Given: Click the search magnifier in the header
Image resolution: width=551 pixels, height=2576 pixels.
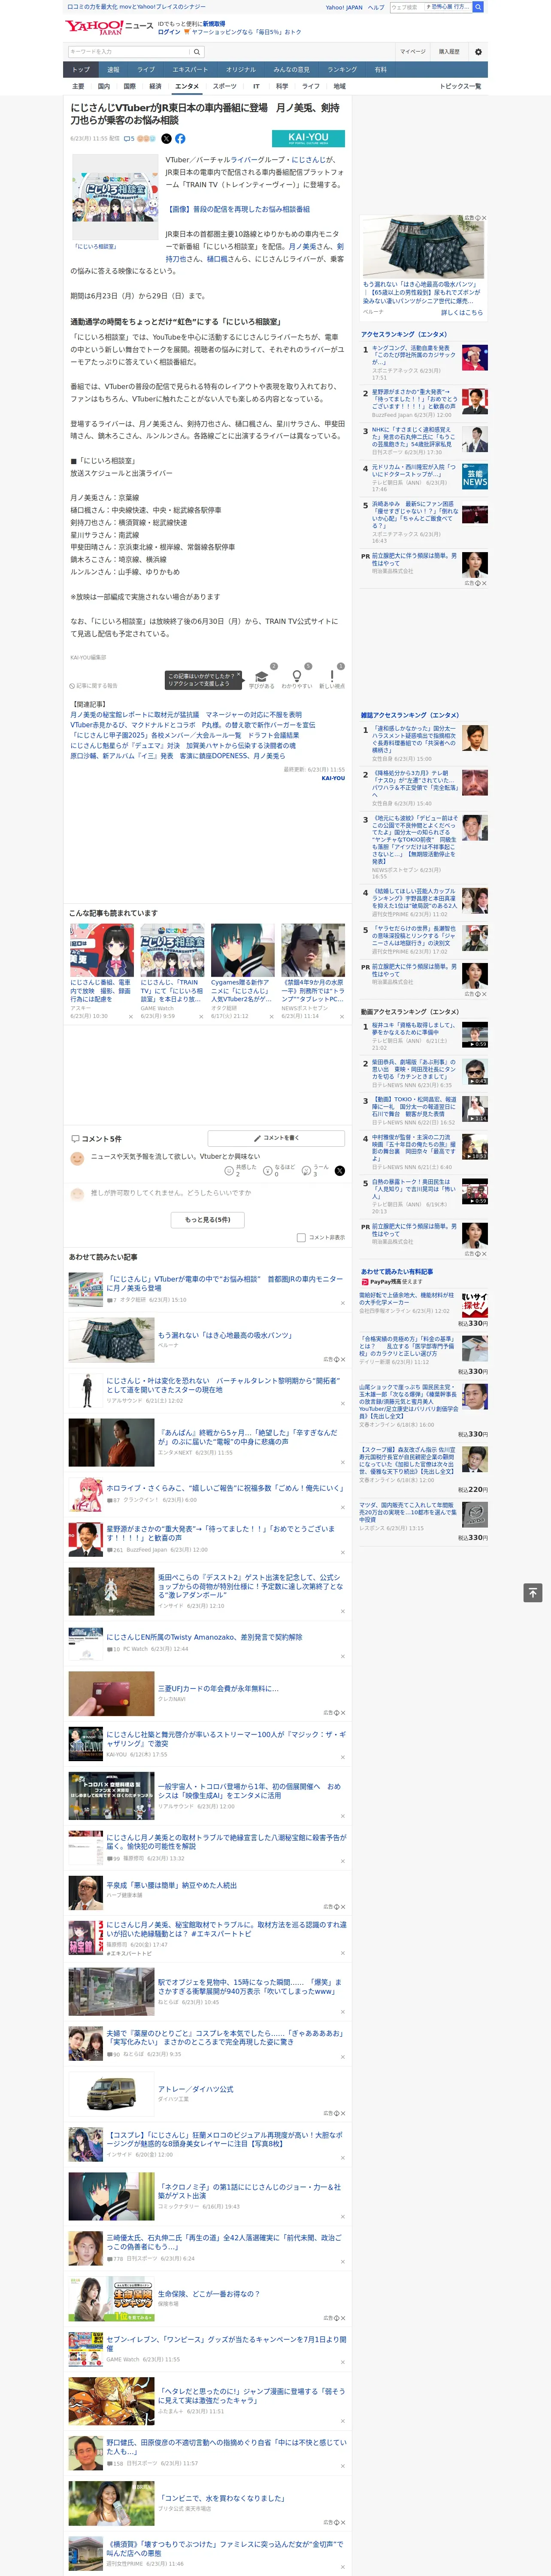Looking at the screenshot, I should pos(197,51).
